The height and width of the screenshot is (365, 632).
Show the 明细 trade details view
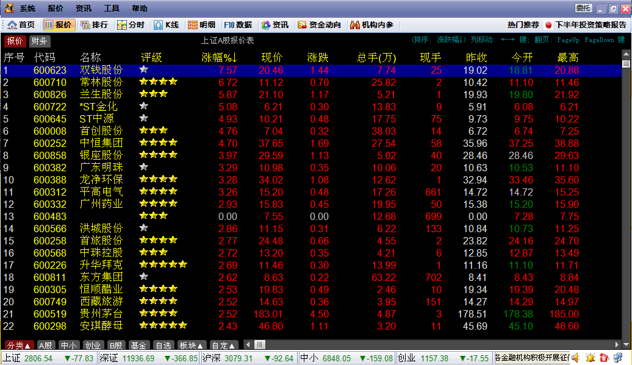click(x=202, y=25)
